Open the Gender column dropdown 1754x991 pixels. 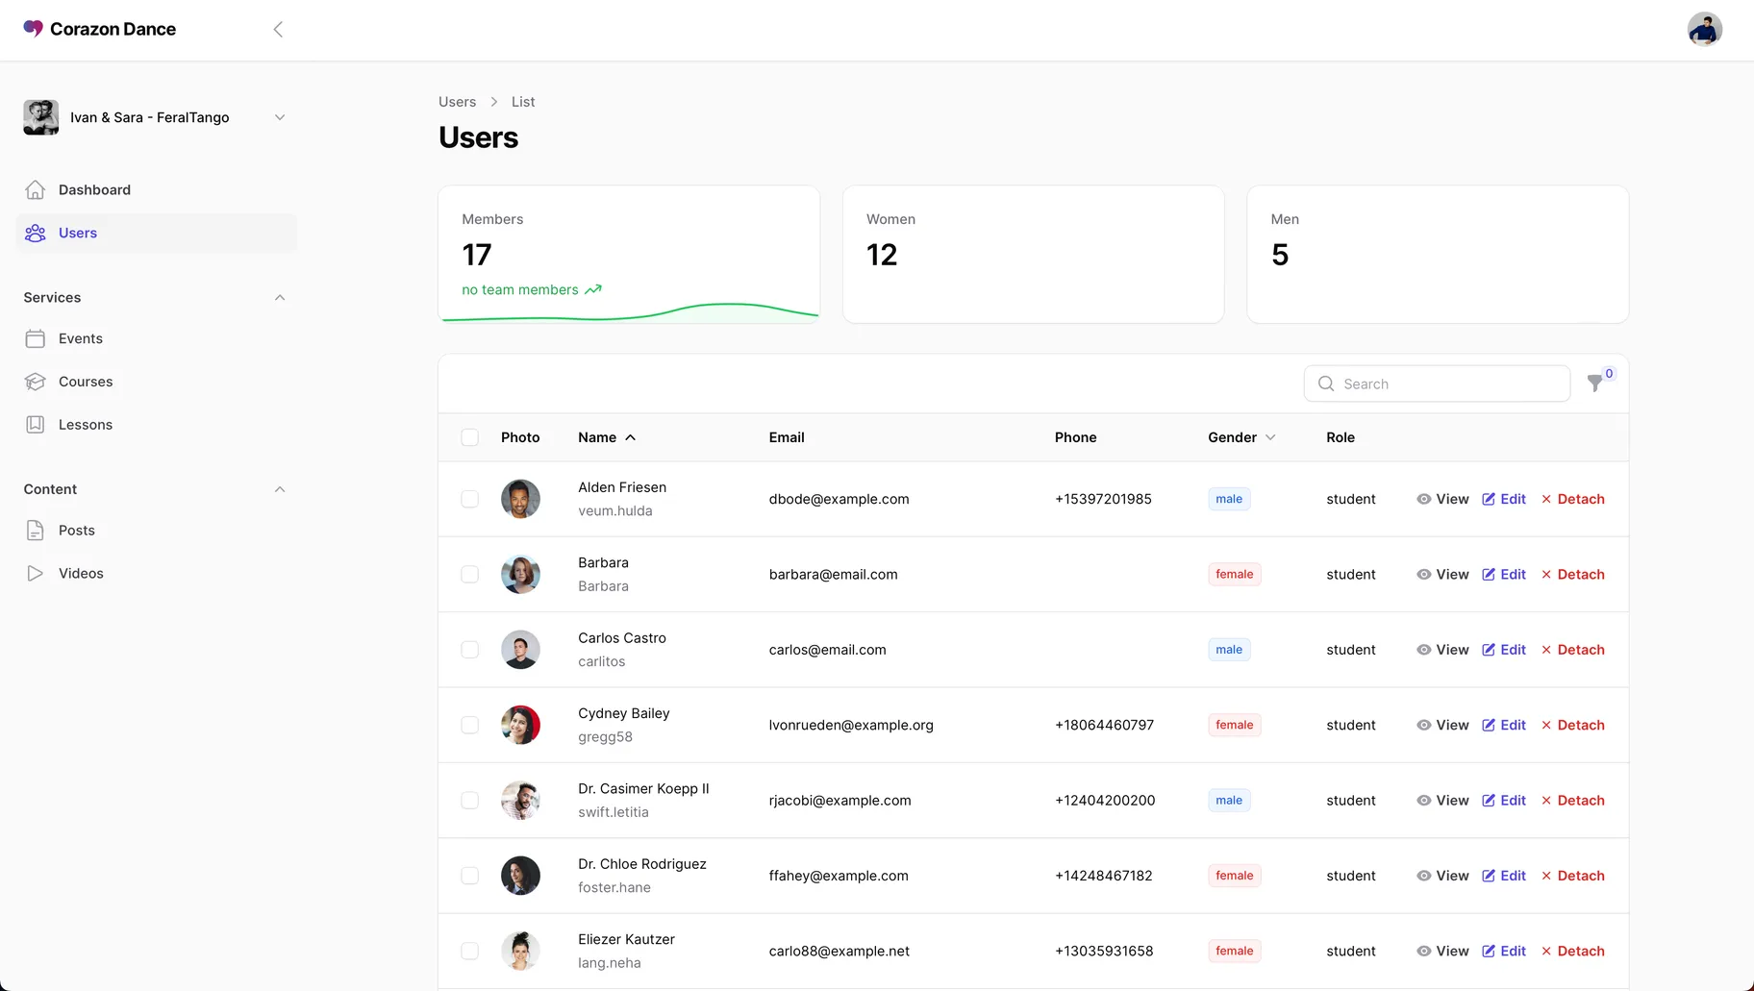(x=1272, y=437)
